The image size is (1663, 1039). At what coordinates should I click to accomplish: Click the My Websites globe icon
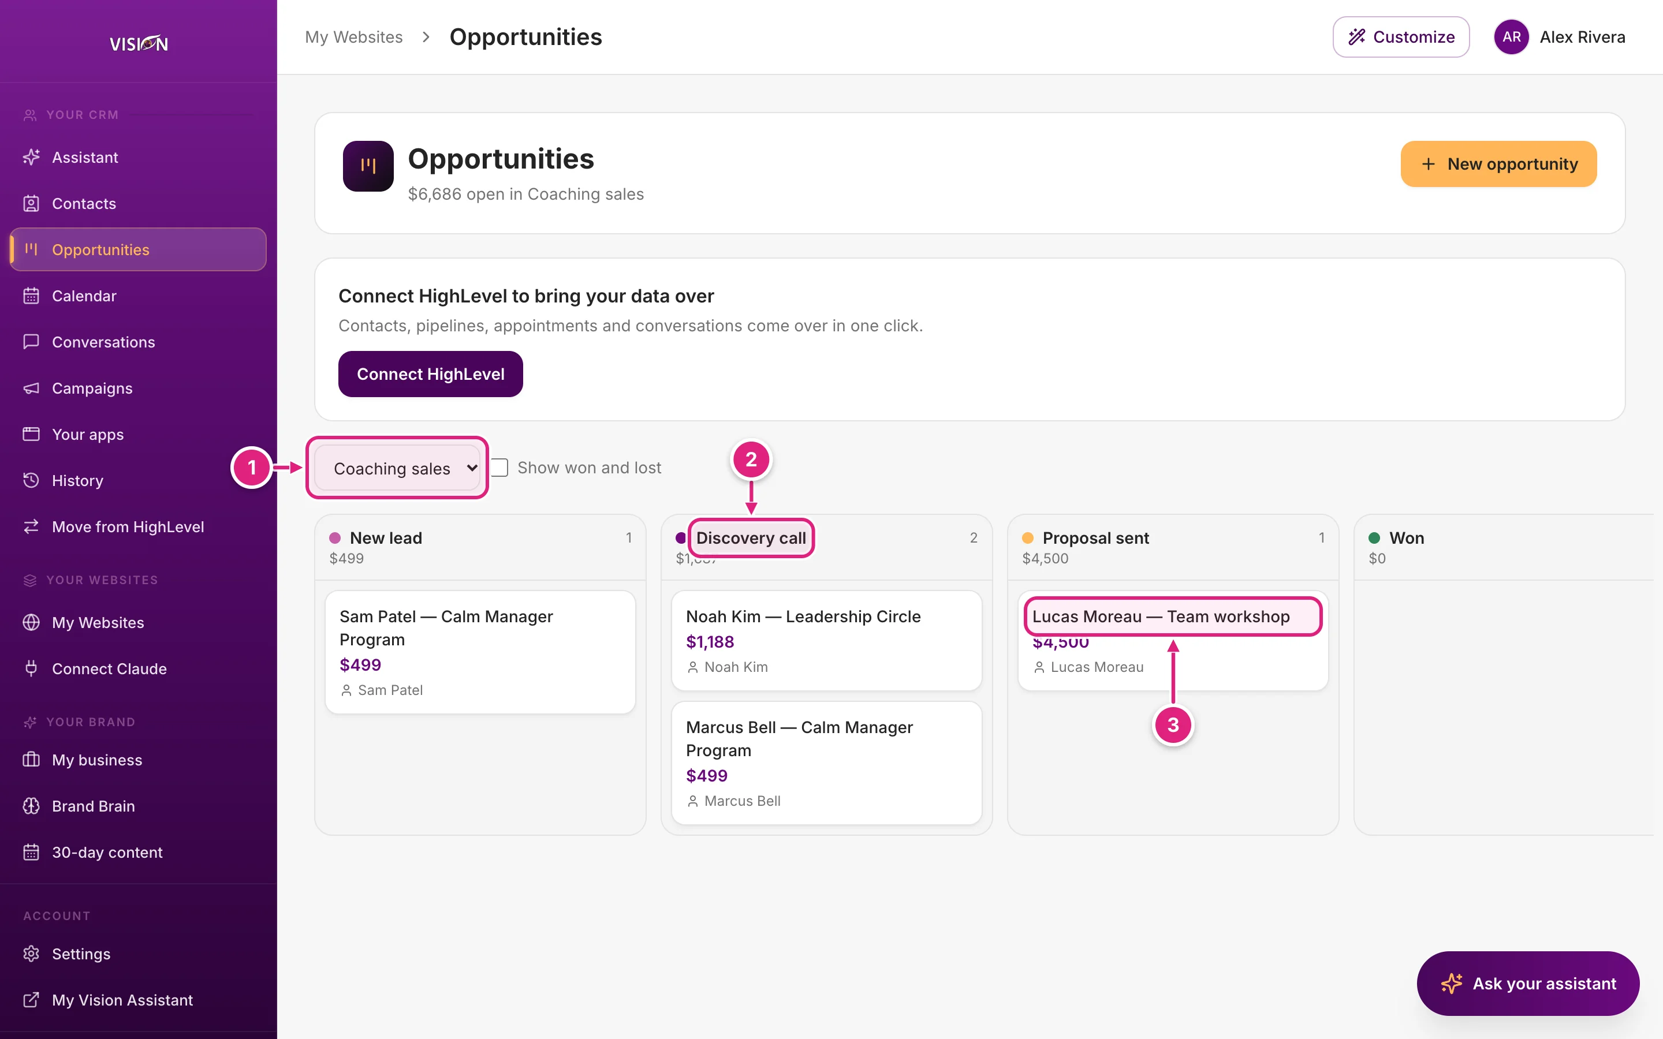pos(31,623)
